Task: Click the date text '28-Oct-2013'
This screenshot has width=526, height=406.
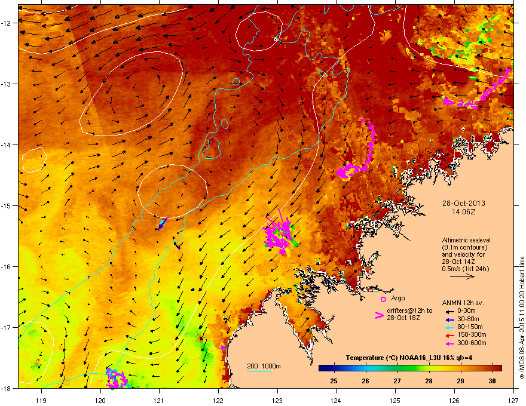Action: pyautogui.click(x=464, y=204)
